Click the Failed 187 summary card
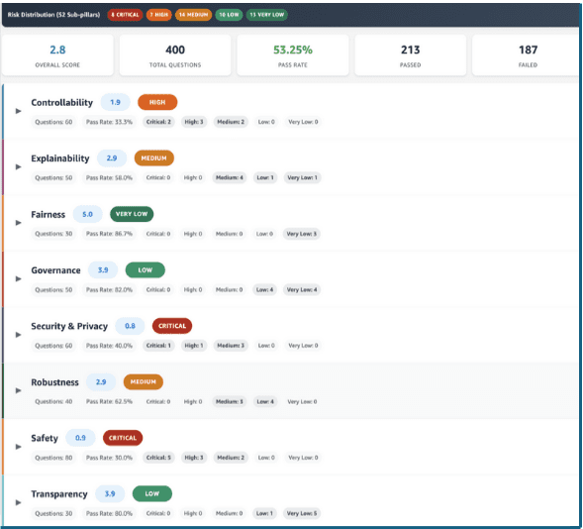Screen dimensions: 583x529 pyautogui.click(x=528, y=55)
